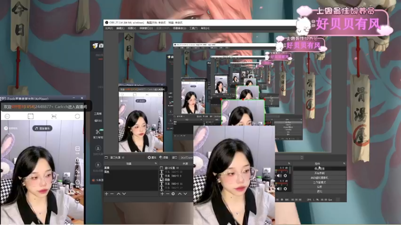
Task: Open the 工具(T) menu in OBS
Action: pos(193,28)
